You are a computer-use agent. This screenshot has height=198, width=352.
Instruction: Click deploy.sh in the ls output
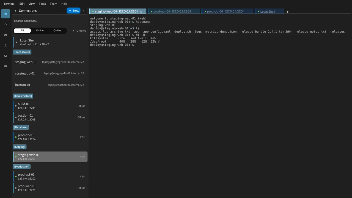pos(183,32)
